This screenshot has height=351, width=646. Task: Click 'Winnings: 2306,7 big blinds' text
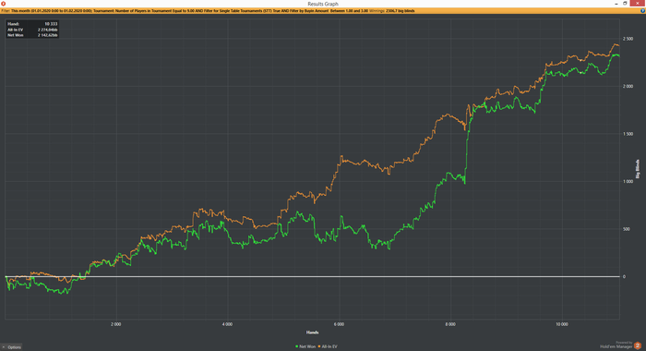(x=392, y=11)
